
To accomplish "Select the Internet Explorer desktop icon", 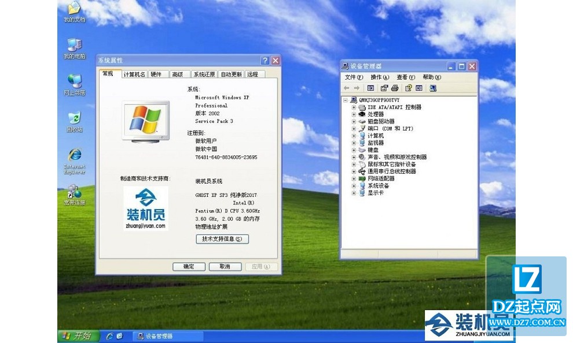I will [75, 161].
